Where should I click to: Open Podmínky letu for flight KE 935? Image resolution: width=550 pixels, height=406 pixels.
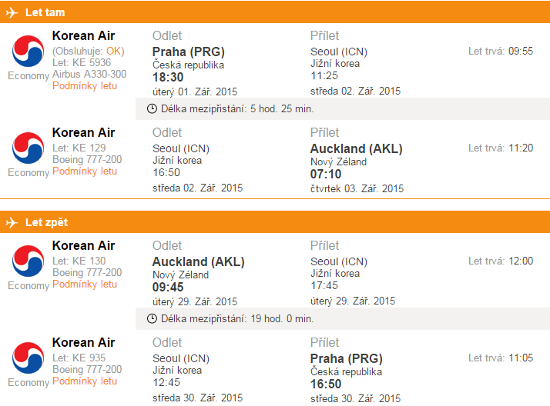(85, 381)
